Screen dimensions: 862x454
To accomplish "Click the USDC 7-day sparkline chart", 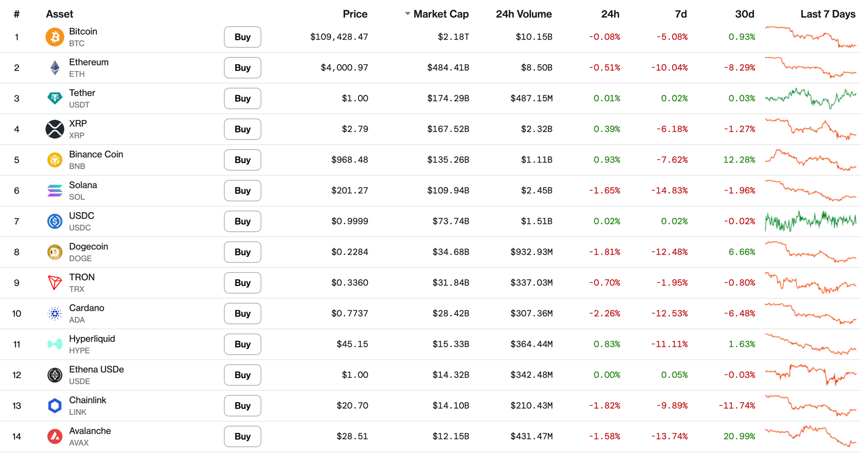I will [810, 221].
